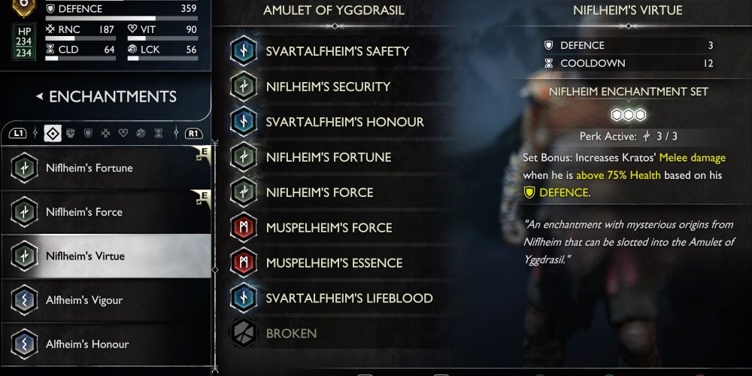Choose Alfheim's Honour enchantment
This screenshot has height=376, width=752.
(106, 344)
